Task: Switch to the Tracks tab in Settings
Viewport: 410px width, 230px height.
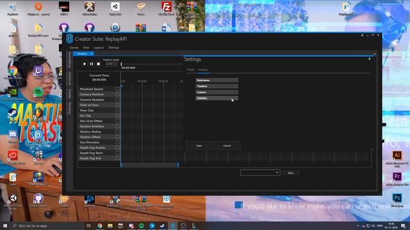Action: click(191, 70)
